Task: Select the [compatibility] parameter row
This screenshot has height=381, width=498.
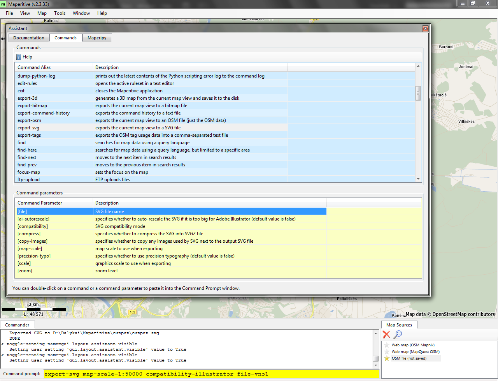Action: pos(218,226)
